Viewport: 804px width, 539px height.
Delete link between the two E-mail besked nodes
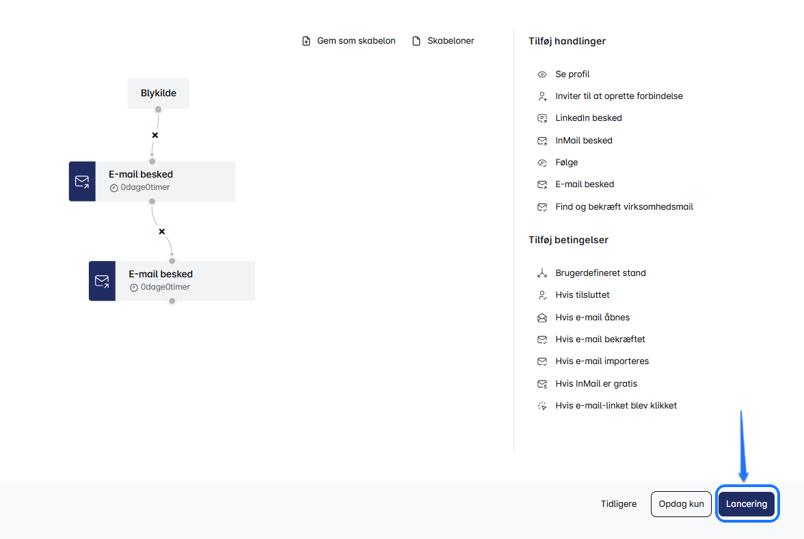(162, 232)
